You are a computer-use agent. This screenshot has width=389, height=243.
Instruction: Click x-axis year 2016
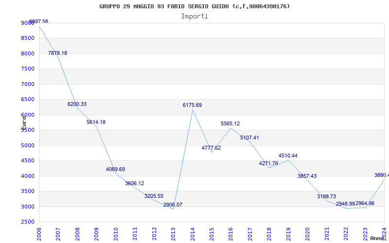click(230, 234)
